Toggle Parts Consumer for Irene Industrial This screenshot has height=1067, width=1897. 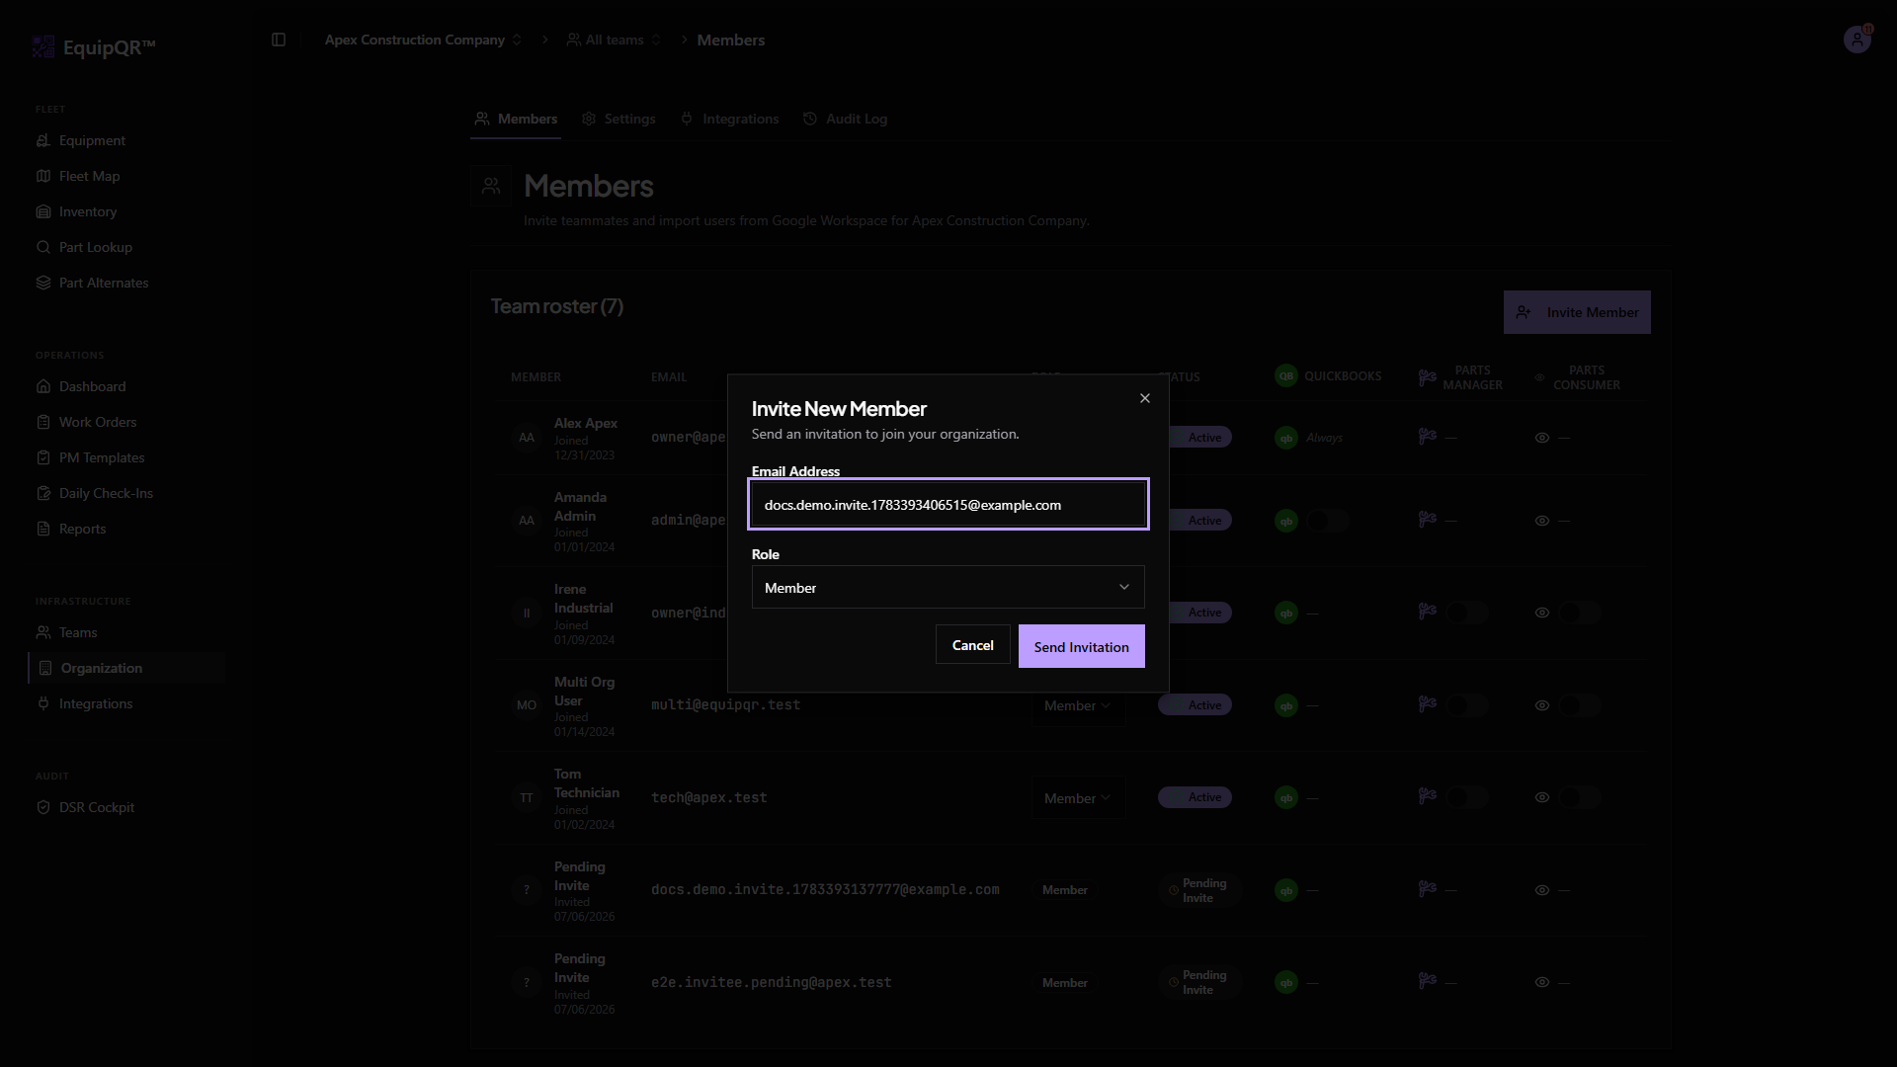click(1581, 613)
